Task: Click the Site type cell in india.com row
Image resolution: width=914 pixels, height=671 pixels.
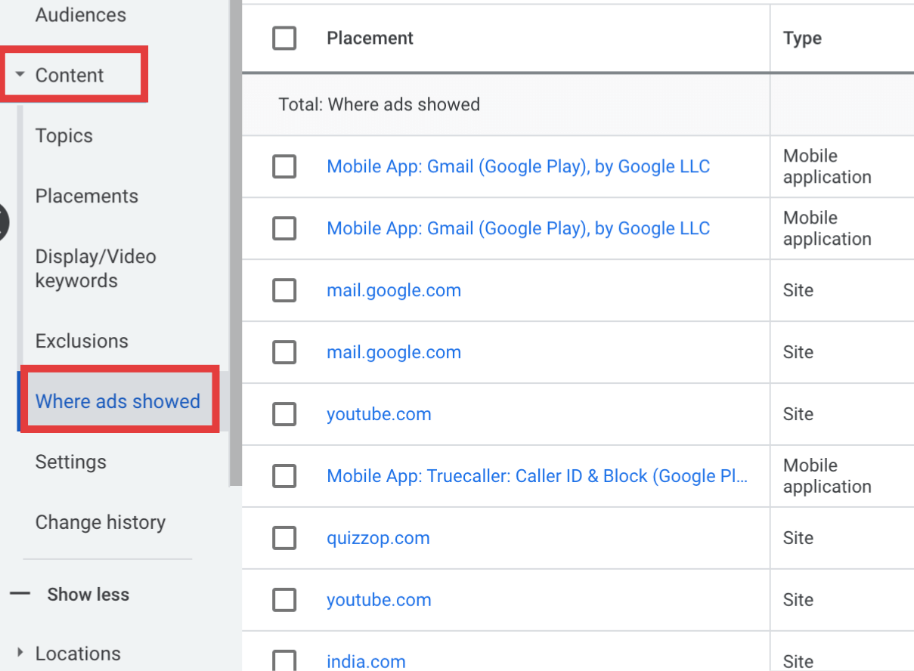Action: (x=798, y=662)
